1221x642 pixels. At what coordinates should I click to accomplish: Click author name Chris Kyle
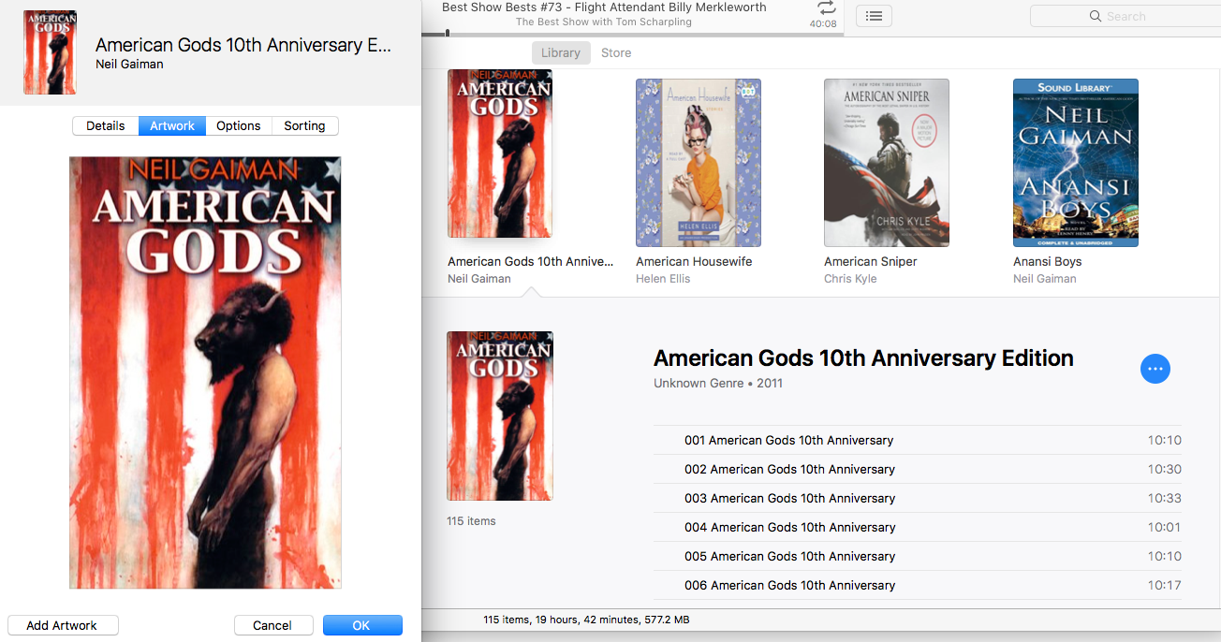[850, 279]
